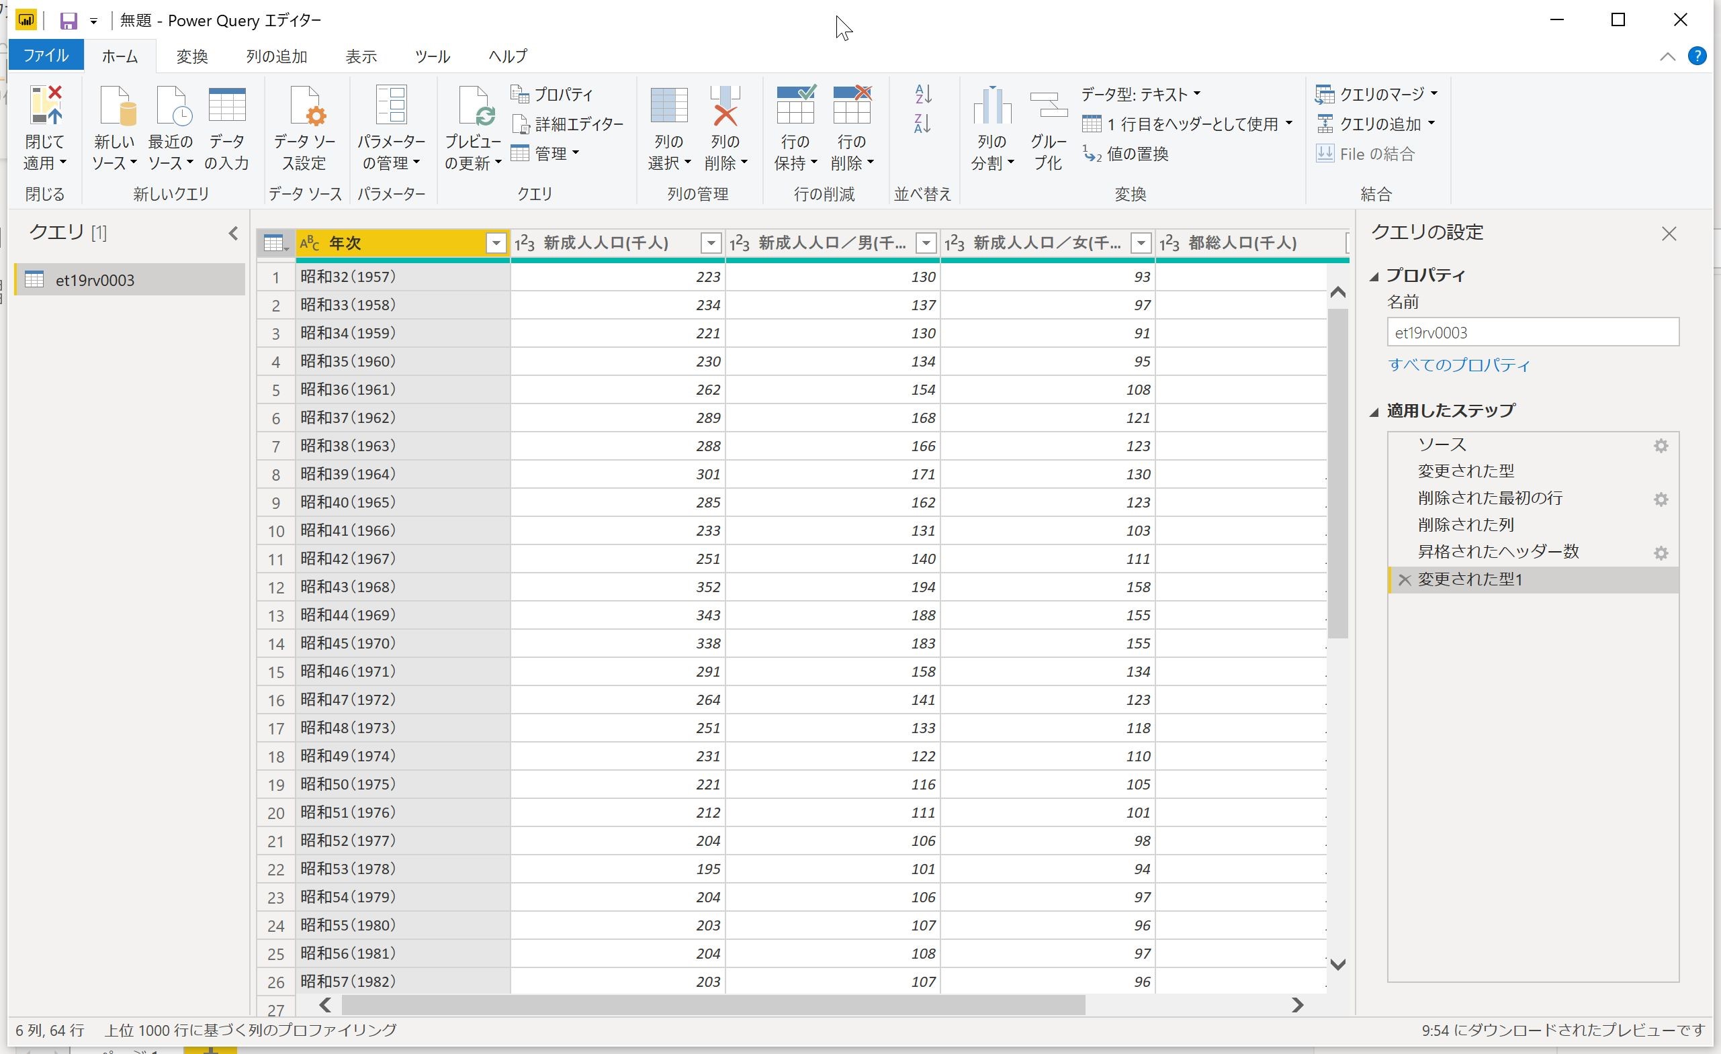This screenshot has width=1721, height=1054.
Task: Open settings gear for ソース step
Action: click(x=1661, y=446)
